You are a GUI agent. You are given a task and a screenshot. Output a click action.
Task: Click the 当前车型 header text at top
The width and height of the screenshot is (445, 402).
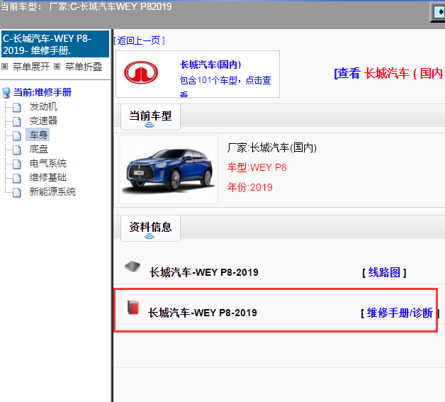(86, 6)
